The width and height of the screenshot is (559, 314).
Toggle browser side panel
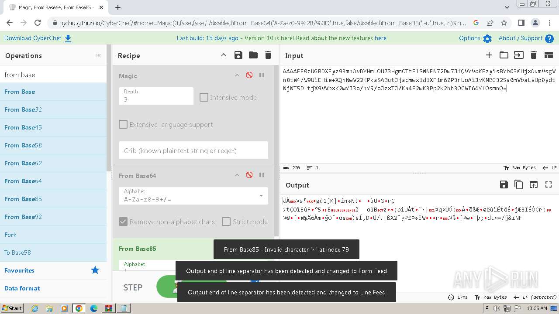coord(521,23)
